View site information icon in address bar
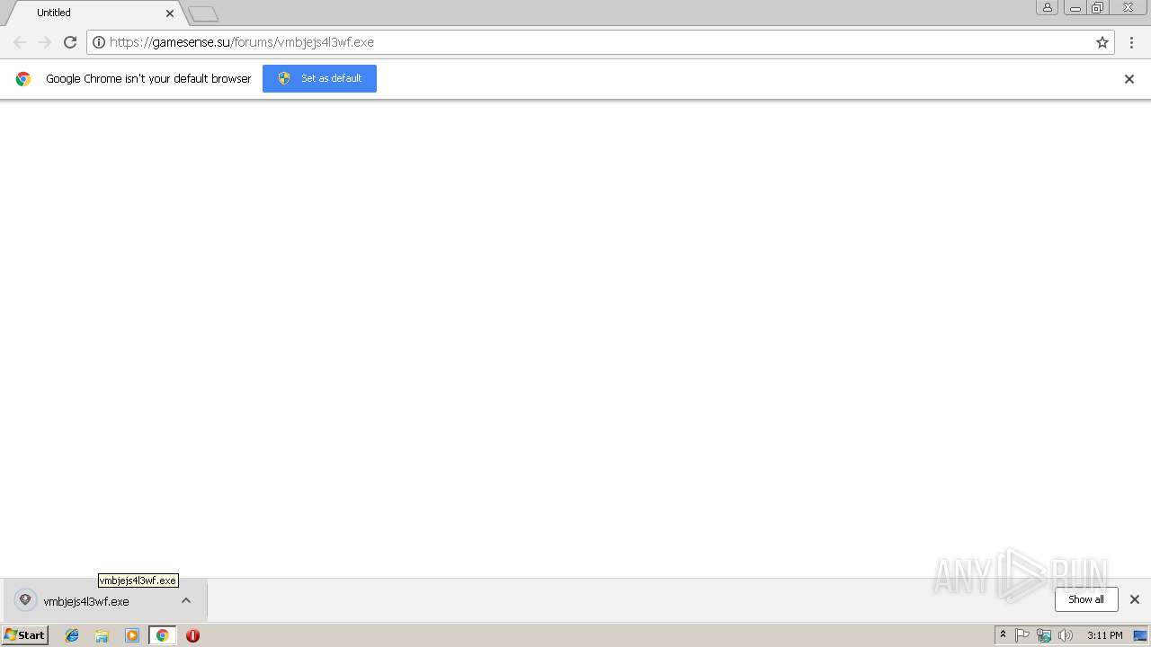1151x647 pixels. point(99,42)
